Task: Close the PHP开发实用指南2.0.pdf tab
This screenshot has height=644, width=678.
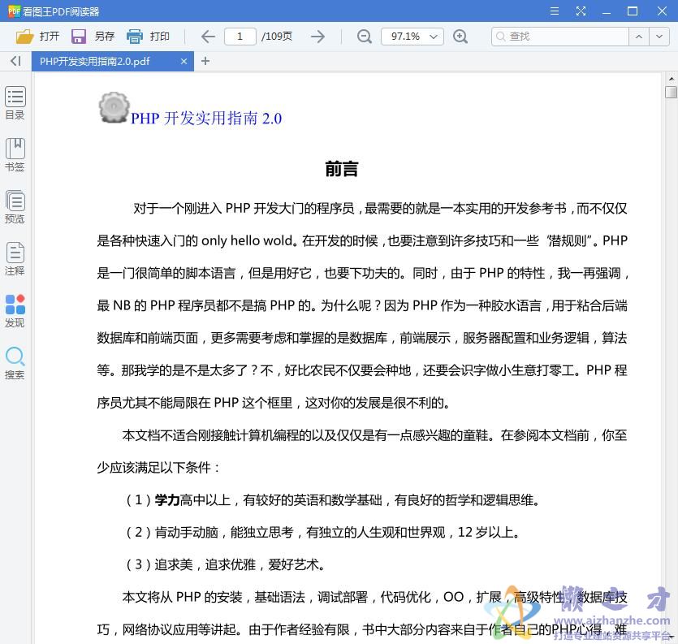Action: tap(184, 62)
